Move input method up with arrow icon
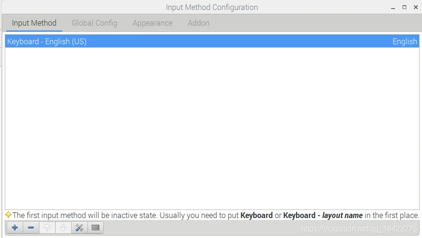422x238 pixels. 47,228
